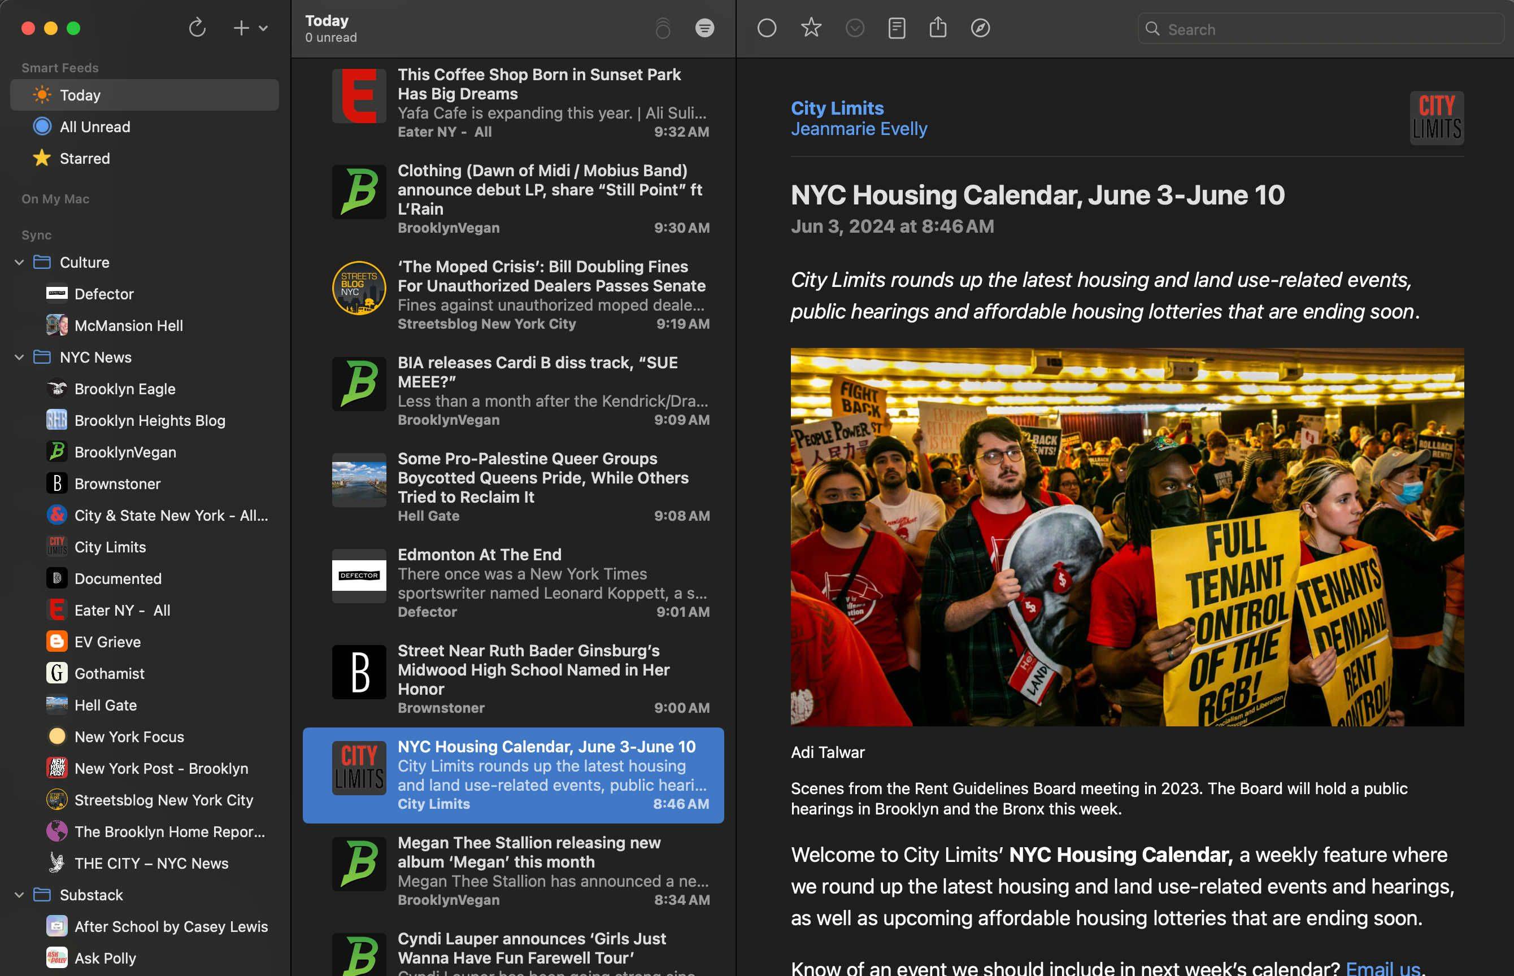Open the add-item dropdown chevron
1514x976 pixels.
pyautogui.click(x=264, y=28)
